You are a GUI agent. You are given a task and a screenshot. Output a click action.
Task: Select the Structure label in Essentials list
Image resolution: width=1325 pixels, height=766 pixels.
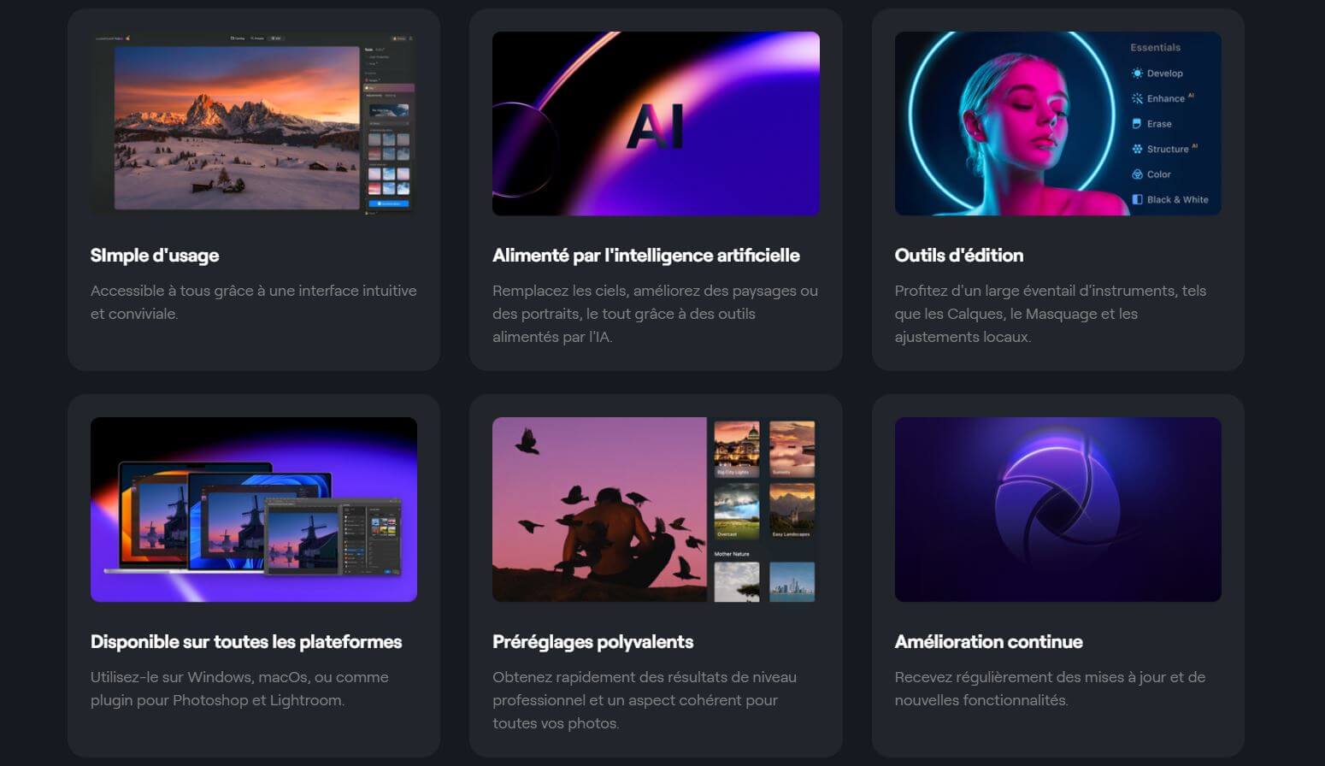click(1168, 149)
